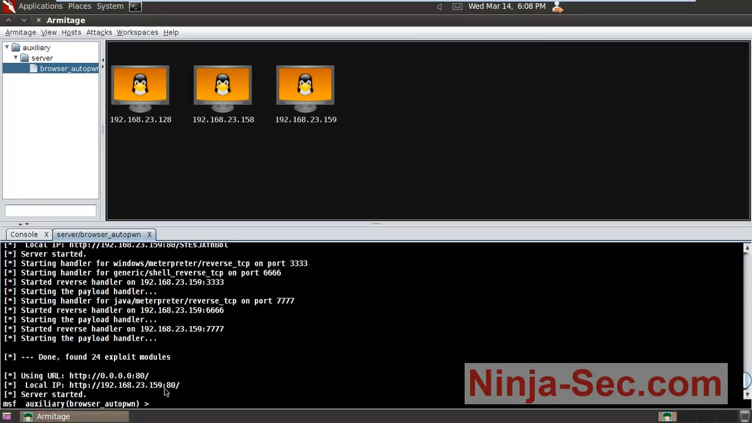Click the server folder icon
Image resolution: width=752 pixels, height=423 pixels.
click(25, 58)
